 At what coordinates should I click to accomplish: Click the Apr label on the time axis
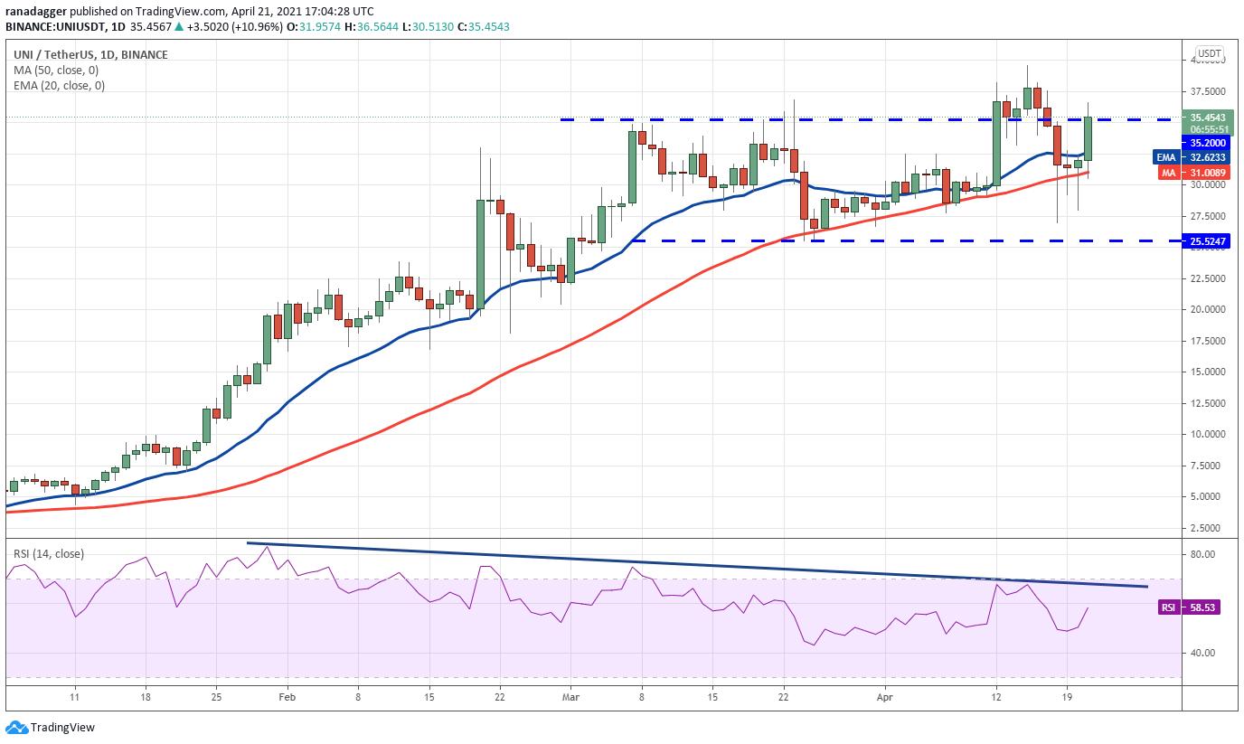(884, 697)
